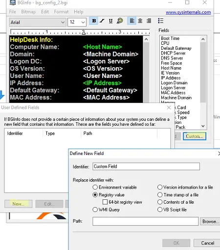Center align text icon

click(x=140, y=21)
